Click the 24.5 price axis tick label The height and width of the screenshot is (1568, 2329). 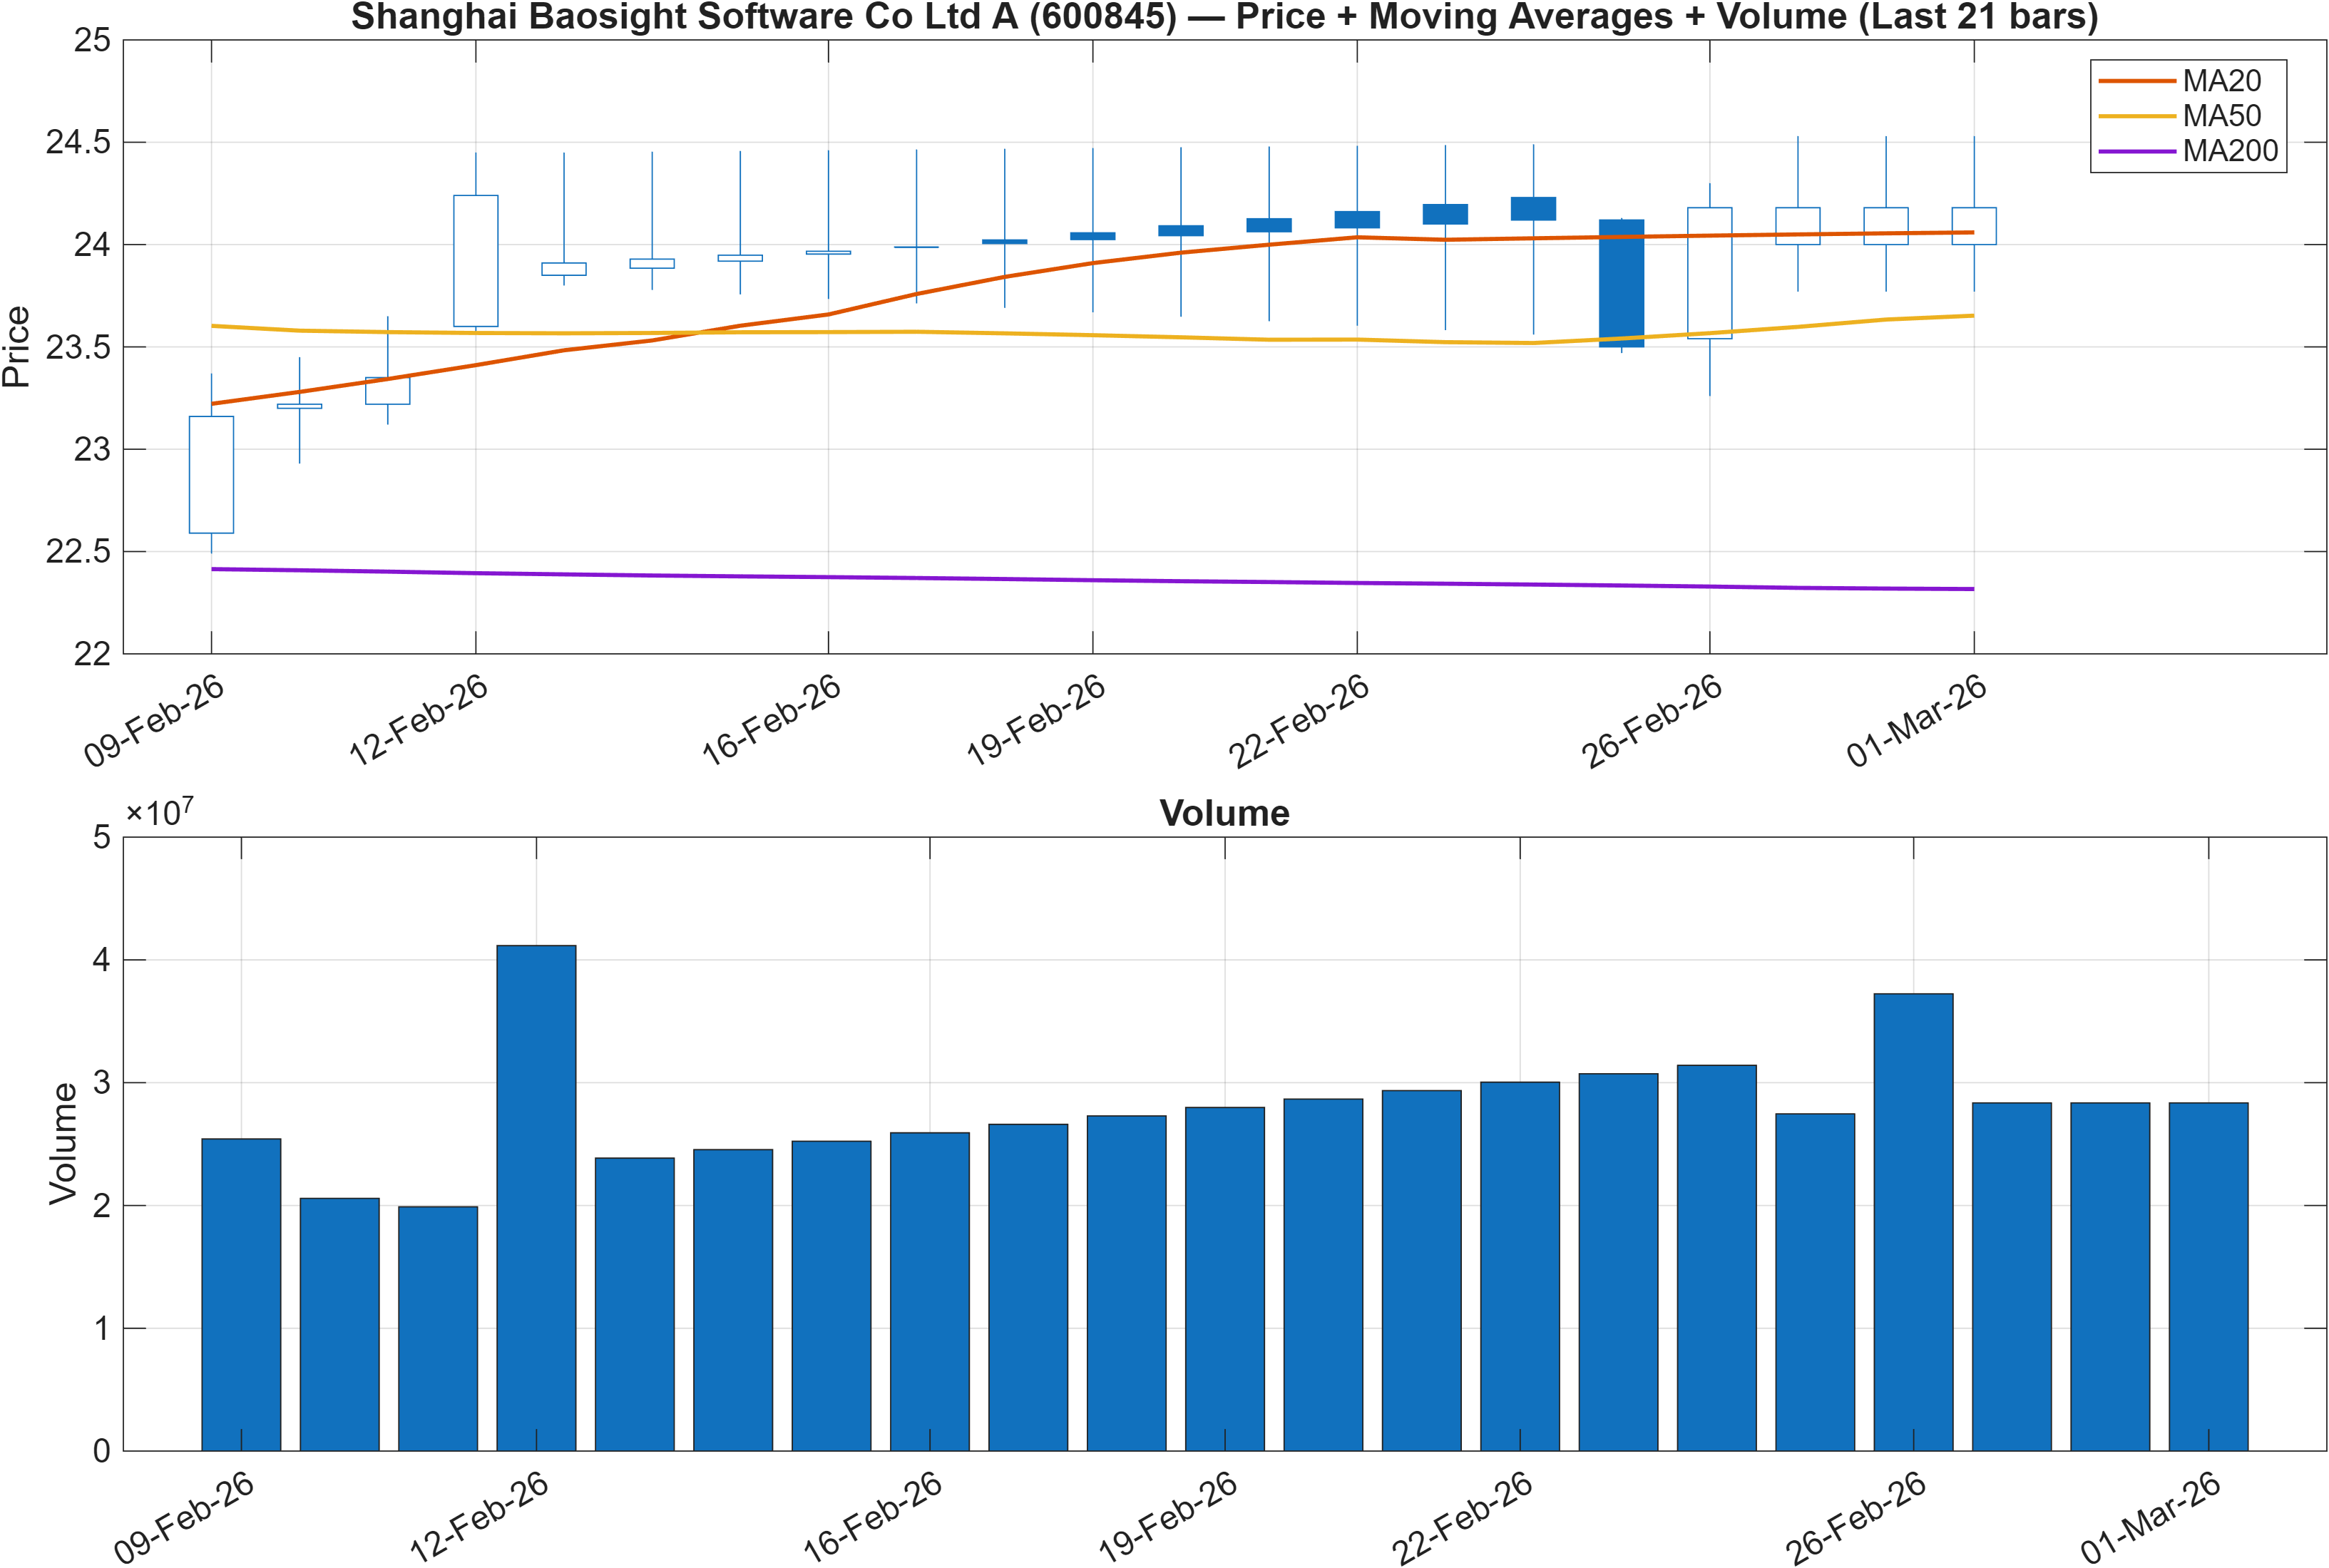click(x=79, y=142)
